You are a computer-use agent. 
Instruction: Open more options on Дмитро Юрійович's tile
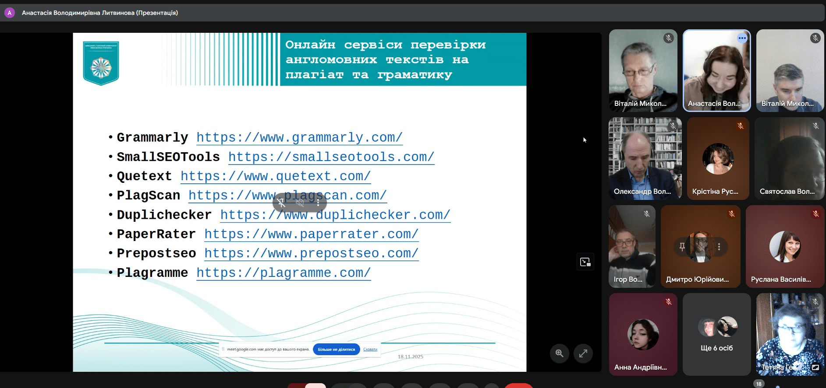click(719, 247)
